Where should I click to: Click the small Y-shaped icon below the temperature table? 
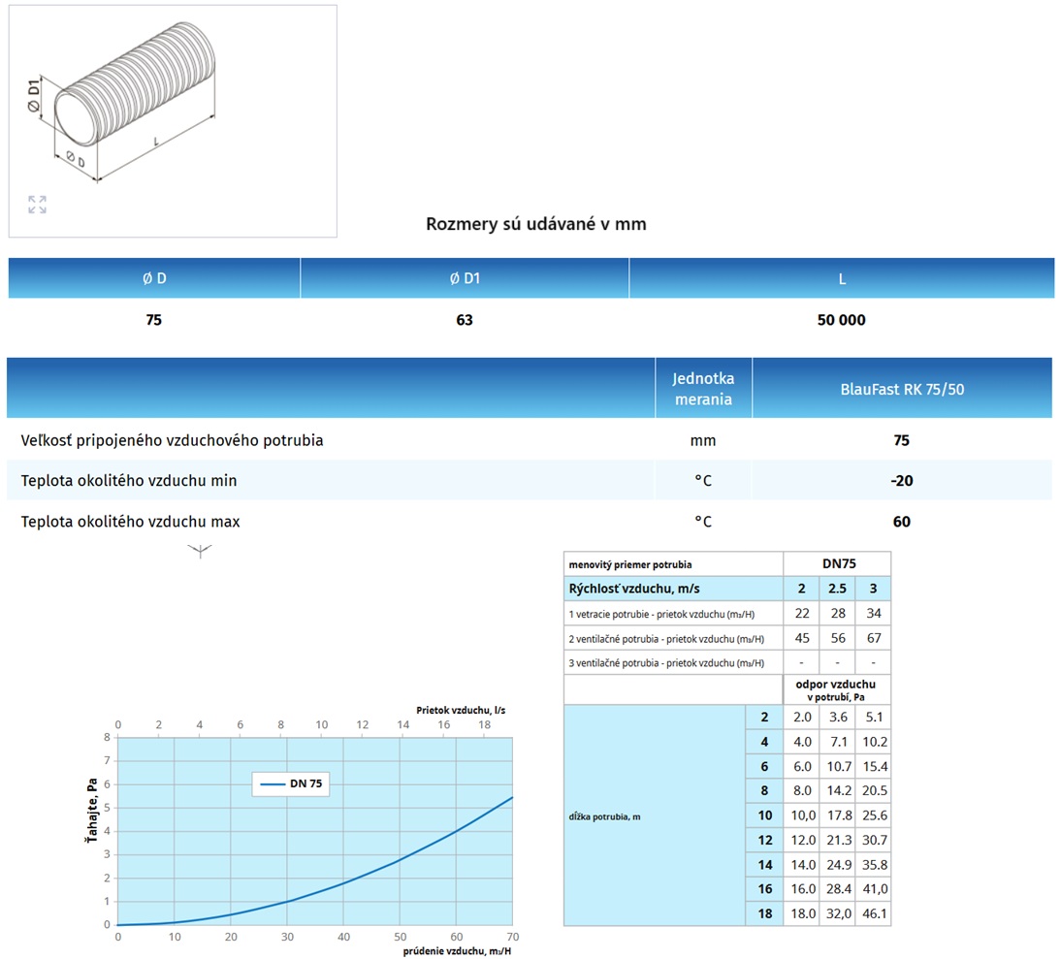point(199,552)
